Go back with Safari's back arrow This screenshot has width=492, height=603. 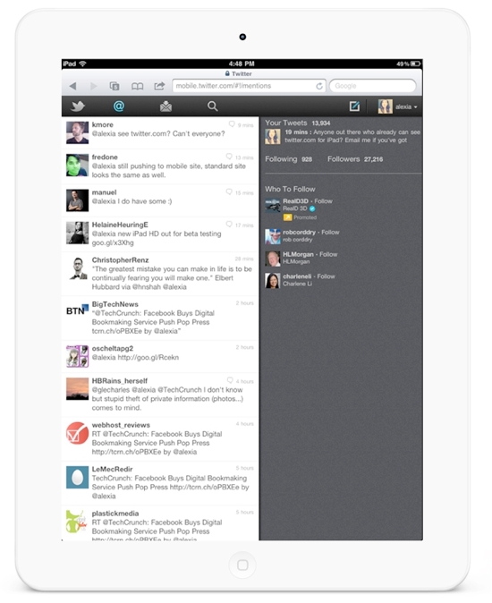click(73, 86)
